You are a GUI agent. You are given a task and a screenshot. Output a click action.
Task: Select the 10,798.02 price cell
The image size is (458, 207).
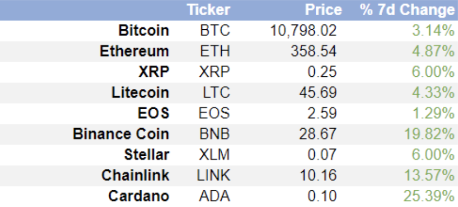[303, 30]
